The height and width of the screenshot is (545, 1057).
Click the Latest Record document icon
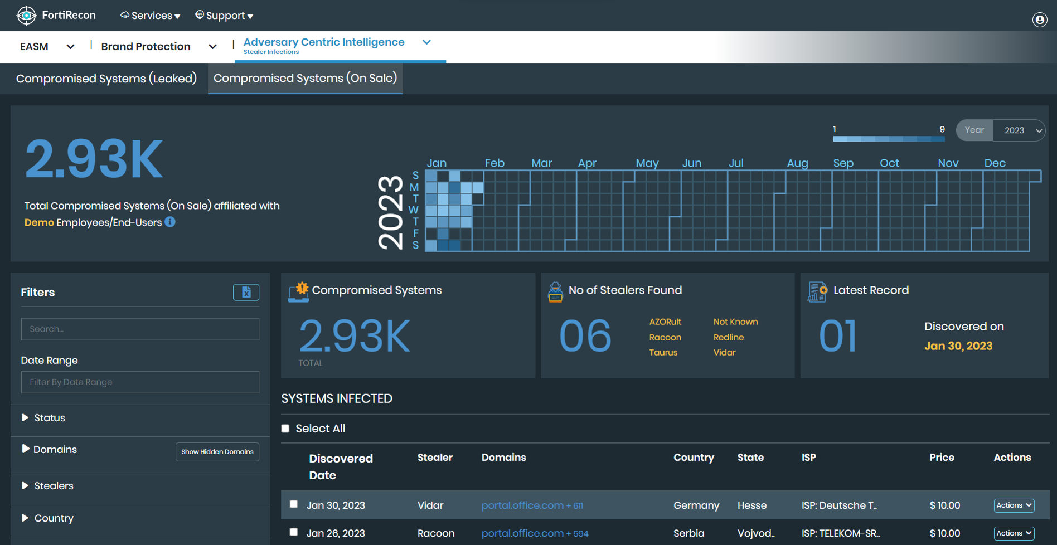coord(816,290)
